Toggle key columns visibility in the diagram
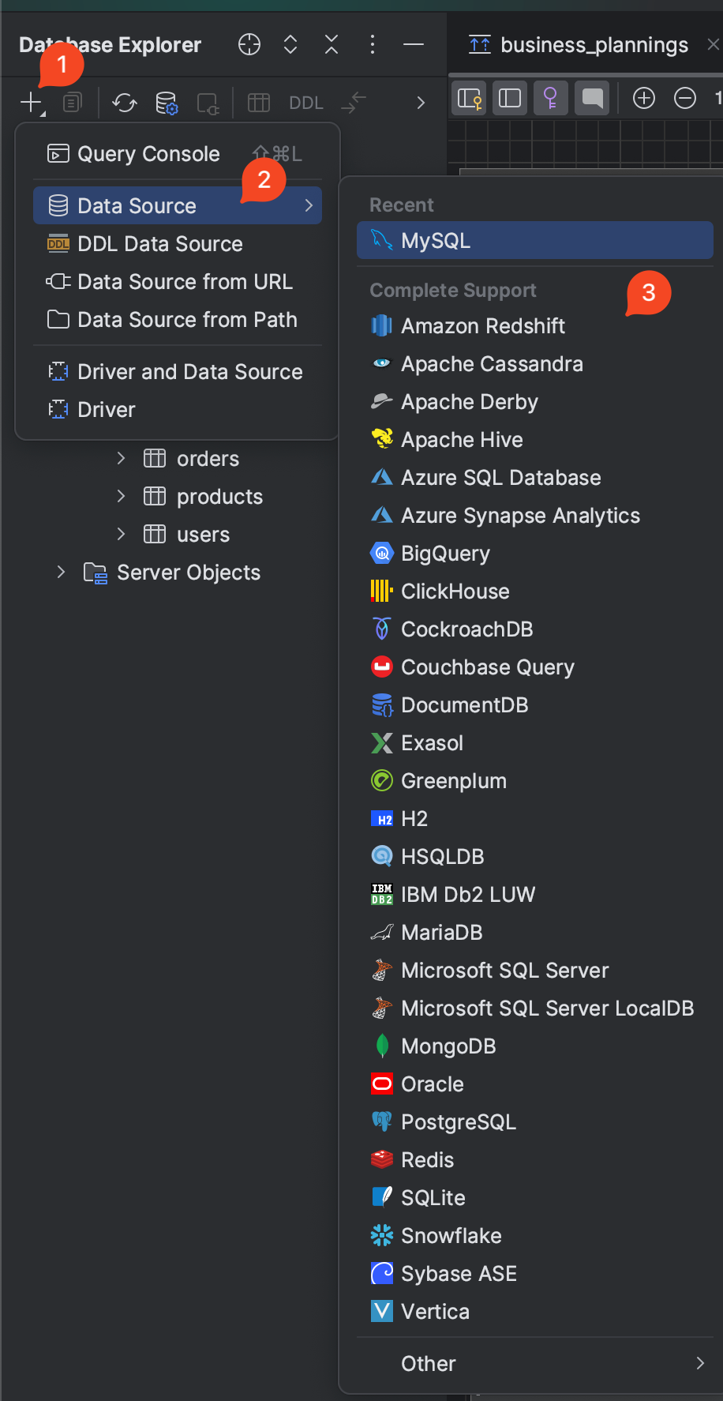The image size is (723, 1401). click(x=550, y=98)
